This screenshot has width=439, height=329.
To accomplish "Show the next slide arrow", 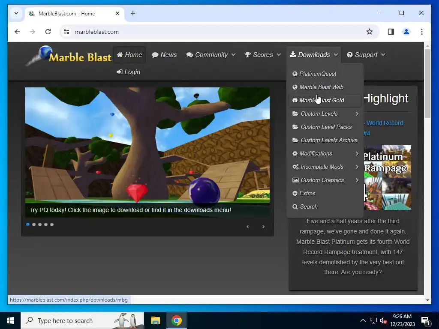I will click(x=263, y=227).
